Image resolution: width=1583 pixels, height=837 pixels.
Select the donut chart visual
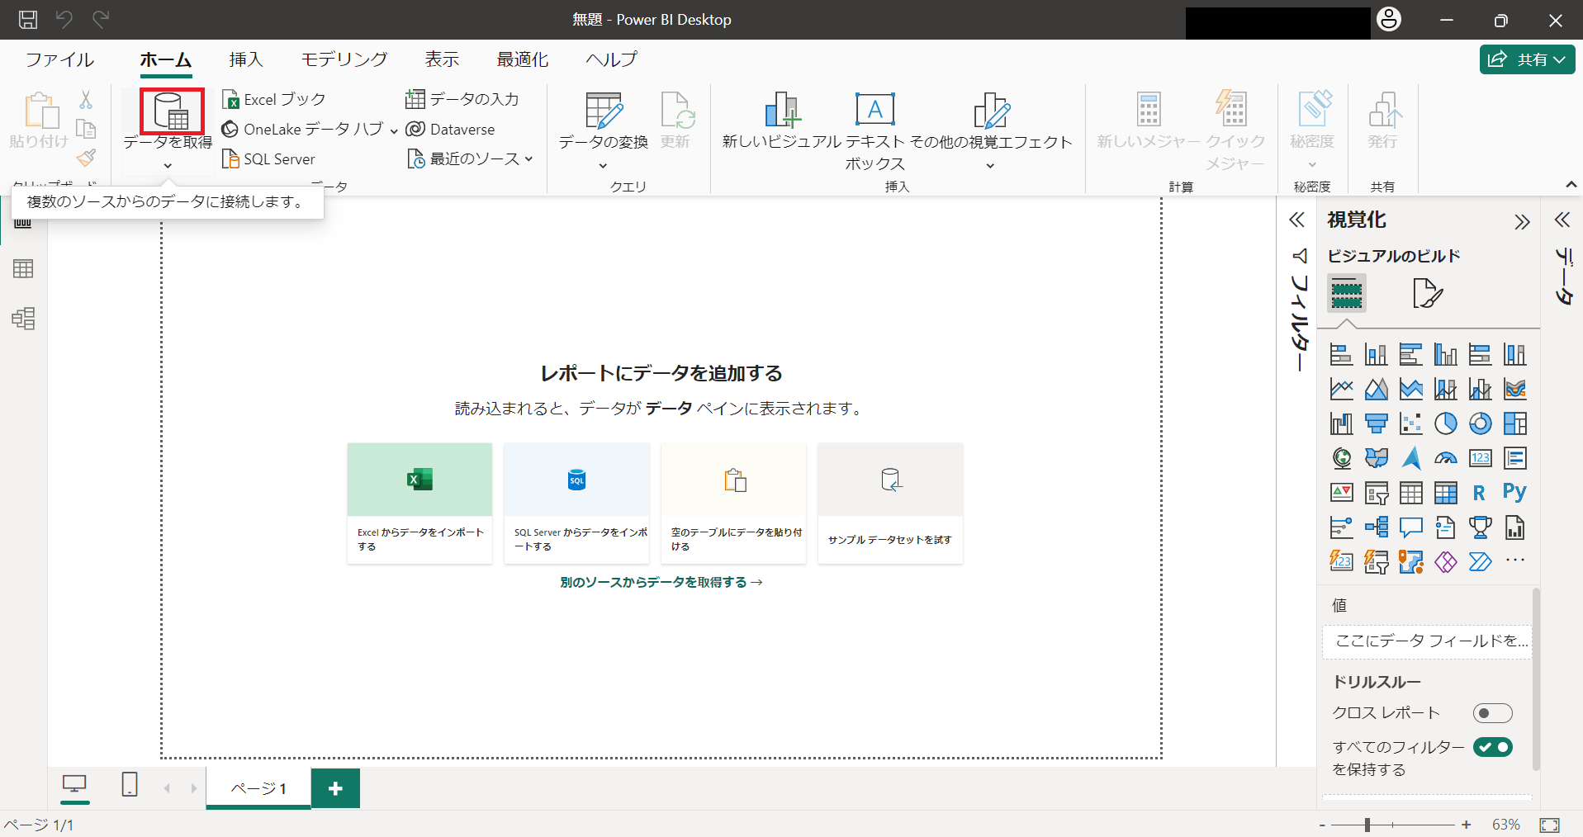point(1480,423)
